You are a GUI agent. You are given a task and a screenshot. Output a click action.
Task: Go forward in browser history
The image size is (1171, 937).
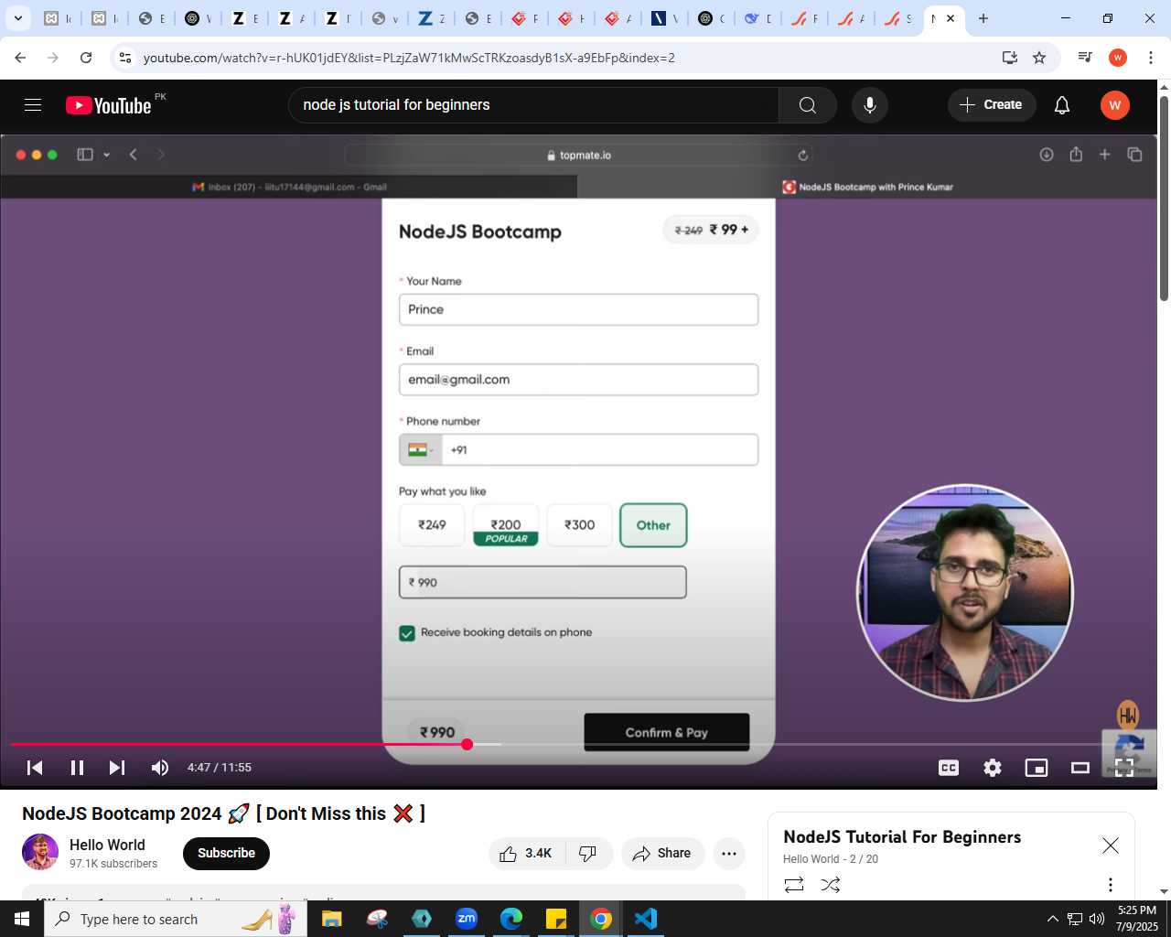[x=53, y=58]
